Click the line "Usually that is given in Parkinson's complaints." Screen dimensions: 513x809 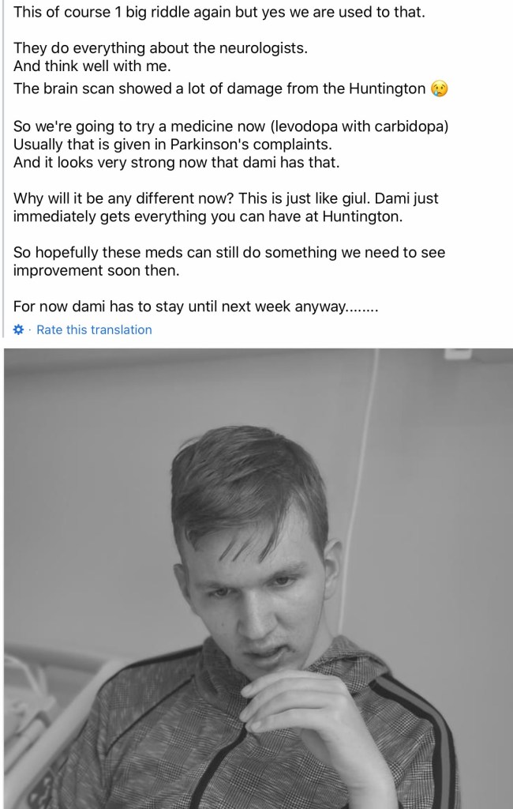[x=173, y=144]
